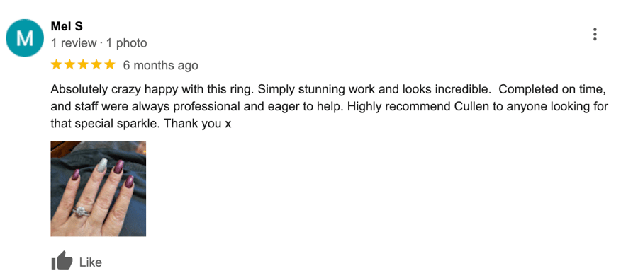This screenshot has height=278, width=638.
Task: Open the ring photo thumbnail
Action: click(x=98, y=189)
